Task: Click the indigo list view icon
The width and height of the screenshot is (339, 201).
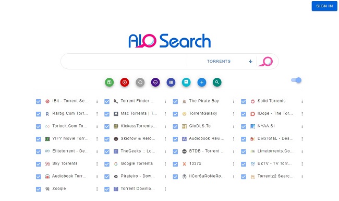Action: [171, 82]
